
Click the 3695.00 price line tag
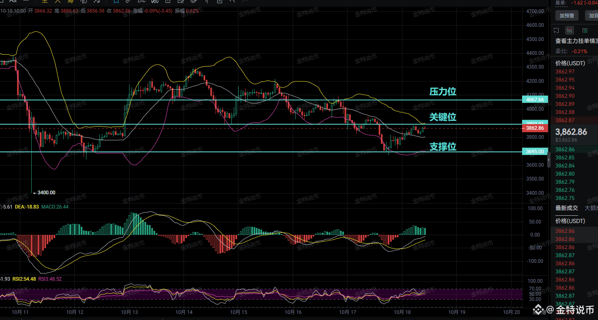[535, 152]
